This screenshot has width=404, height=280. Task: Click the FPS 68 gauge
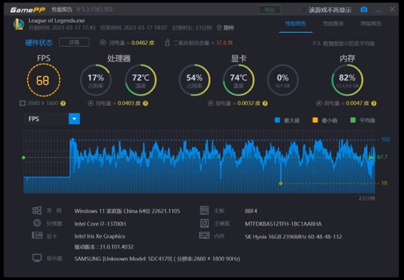[44, 80]
